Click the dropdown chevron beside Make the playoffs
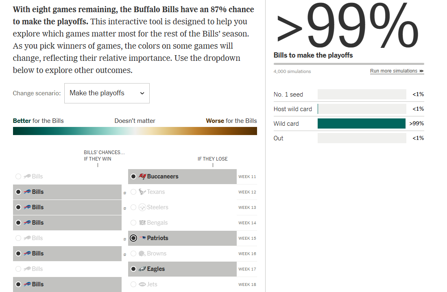Screen dimensions: 447x292 142,93
